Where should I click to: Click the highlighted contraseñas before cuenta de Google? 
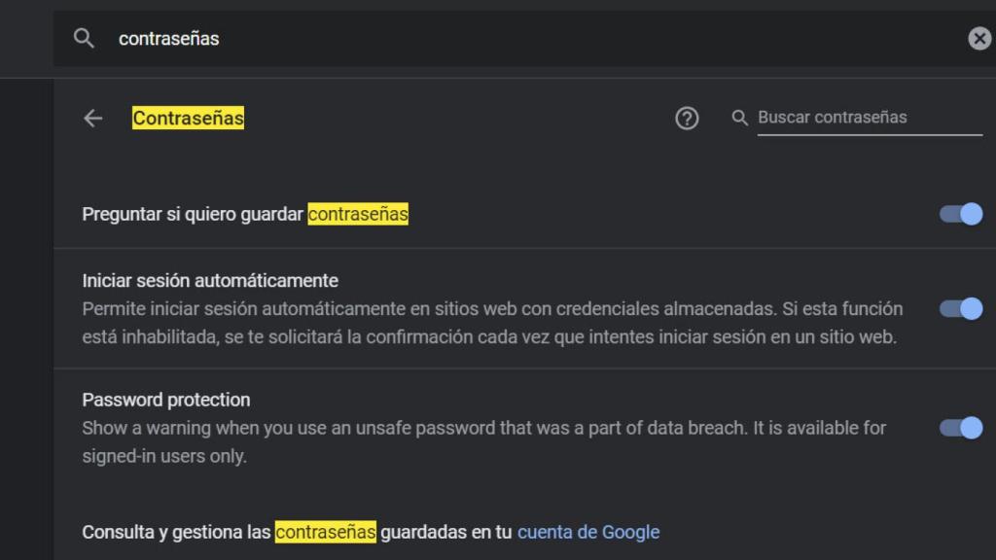click(x=327, y=532)
